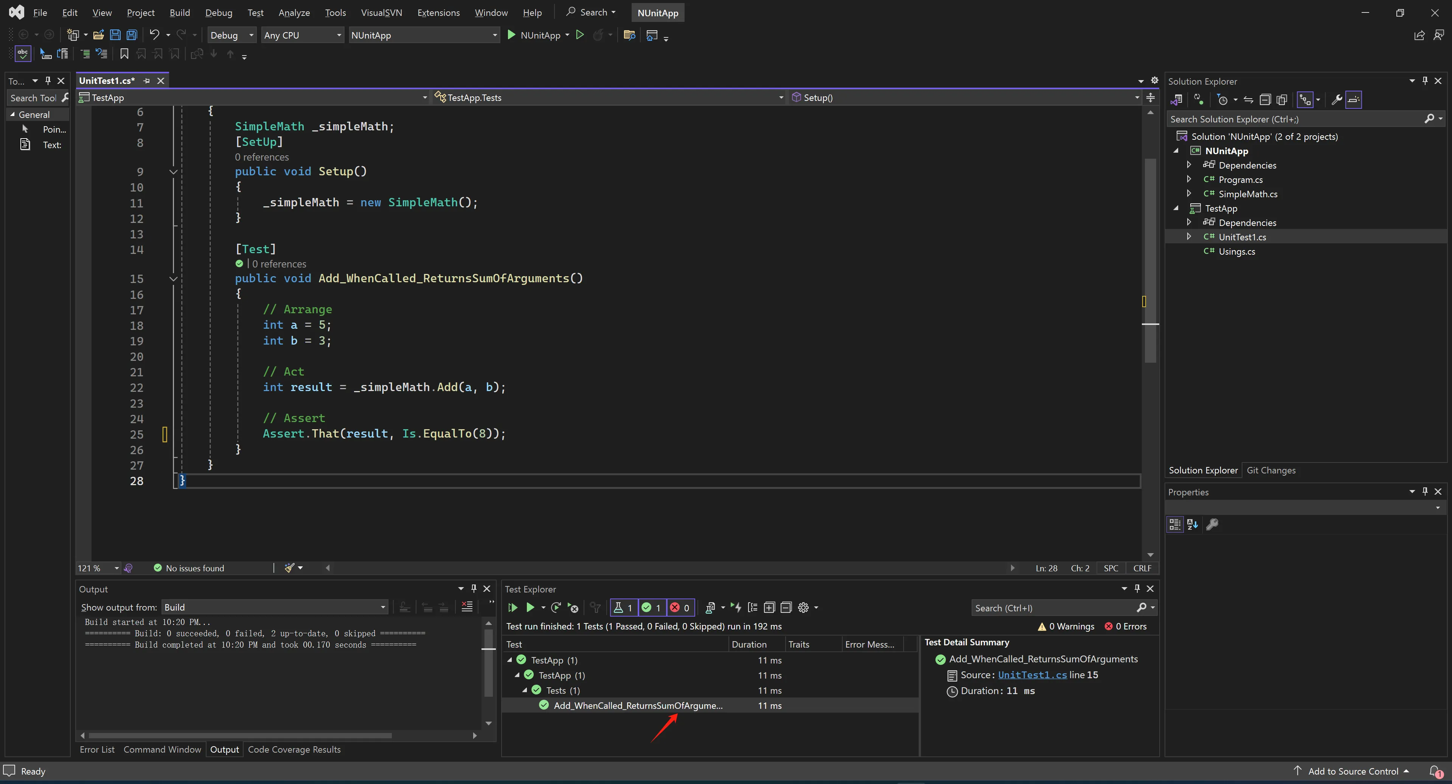Toggle failed tests filter showing 0
1452x784 pixels.
(680, 608)
